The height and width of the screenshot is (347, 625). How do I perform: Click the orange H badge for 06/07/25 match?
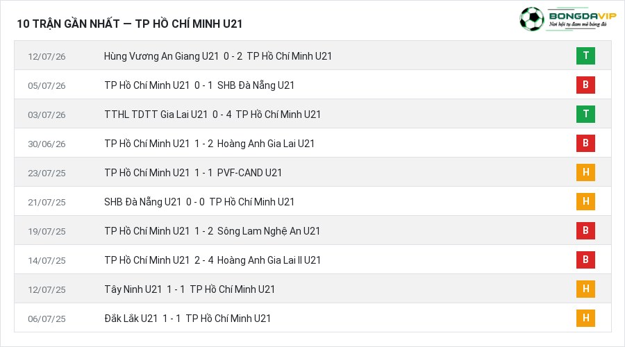point(585,318)
